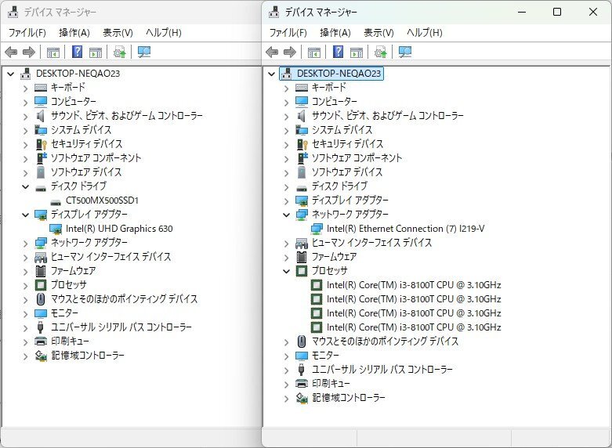Expand 記憶域コントローラー in left window
Viewport: 612px width, 448px height.
tap(25, 356)
